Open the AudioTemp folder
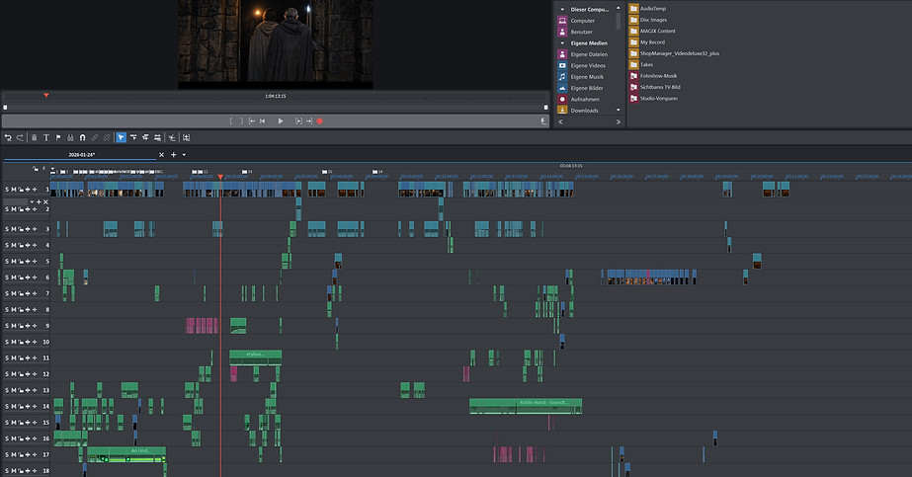The image size is (912, 477). [648, 9]
